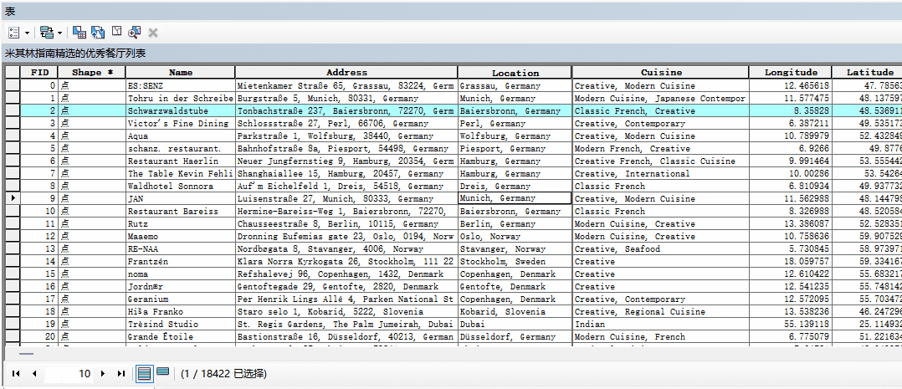
Task: Click the Zoom To Selected icon
Action: [134, 33]
